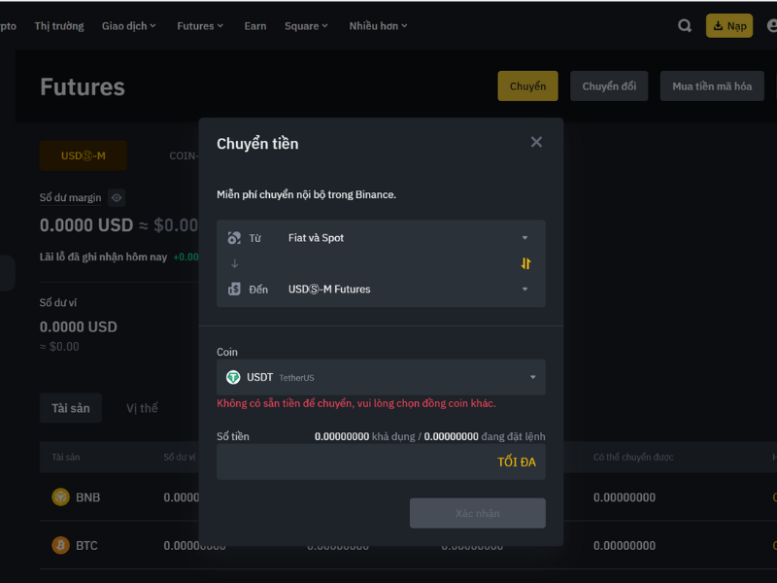Click the Chuyển button

[527, 86]
